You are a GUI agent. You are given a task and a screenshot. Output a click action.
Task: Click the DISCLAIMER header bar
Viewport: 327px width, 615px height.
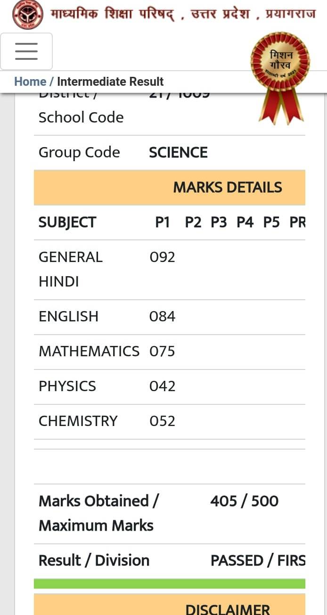(170, 606)
